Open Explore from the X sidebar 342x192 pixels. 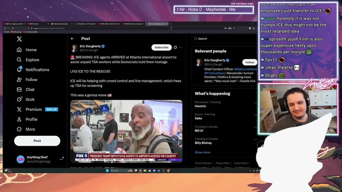coord(28,60)
